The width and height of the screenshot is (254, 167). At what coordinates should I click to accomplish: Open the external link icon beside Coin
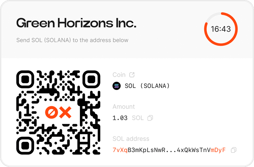tap(132, 75)
